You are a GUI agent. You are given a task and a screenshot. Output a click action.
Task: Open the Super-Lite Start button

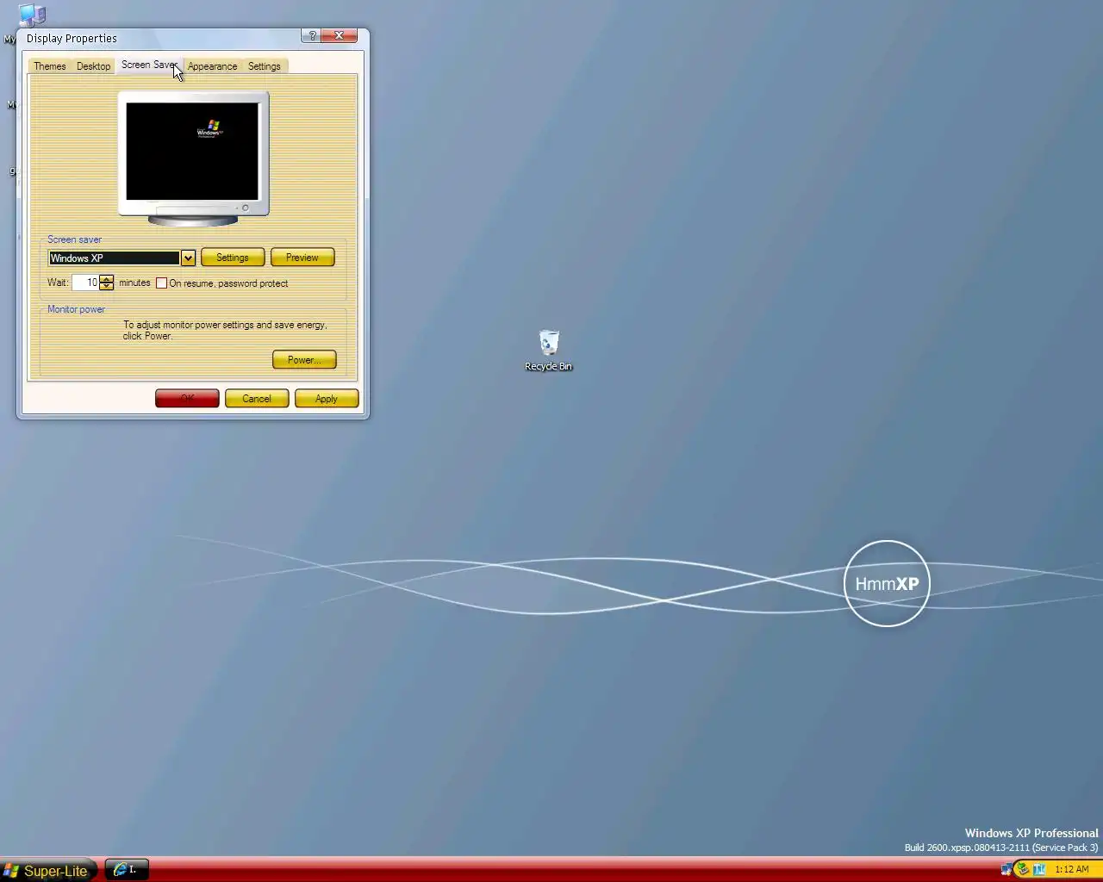[47, 871]
